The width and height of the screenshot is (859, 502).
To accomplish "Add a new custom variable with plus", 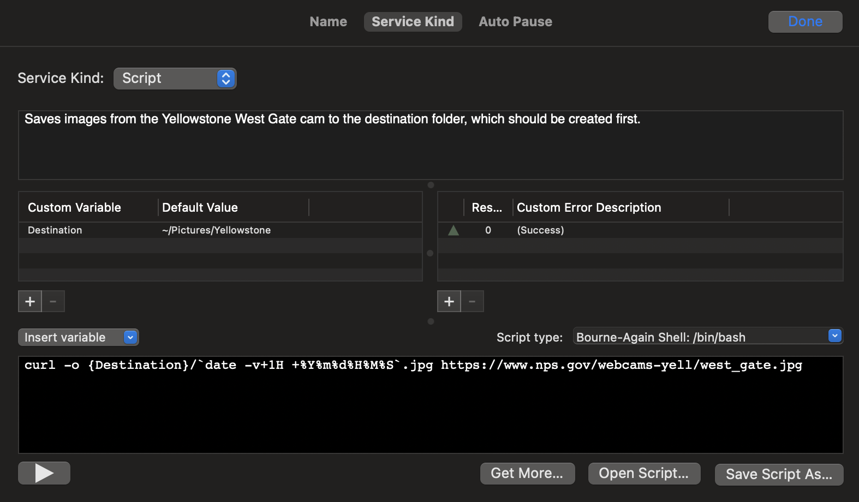I will pos(30,301).
